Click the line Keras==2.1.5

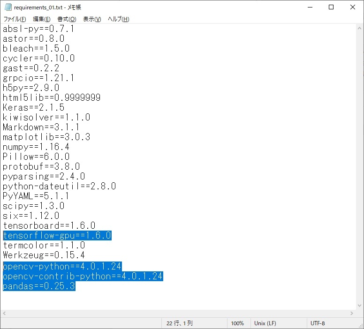[33, 107]
